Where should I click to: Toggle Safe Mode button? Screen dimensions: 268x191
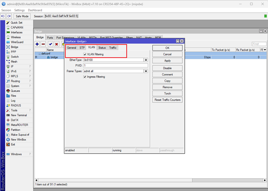(x=22, y=16)
